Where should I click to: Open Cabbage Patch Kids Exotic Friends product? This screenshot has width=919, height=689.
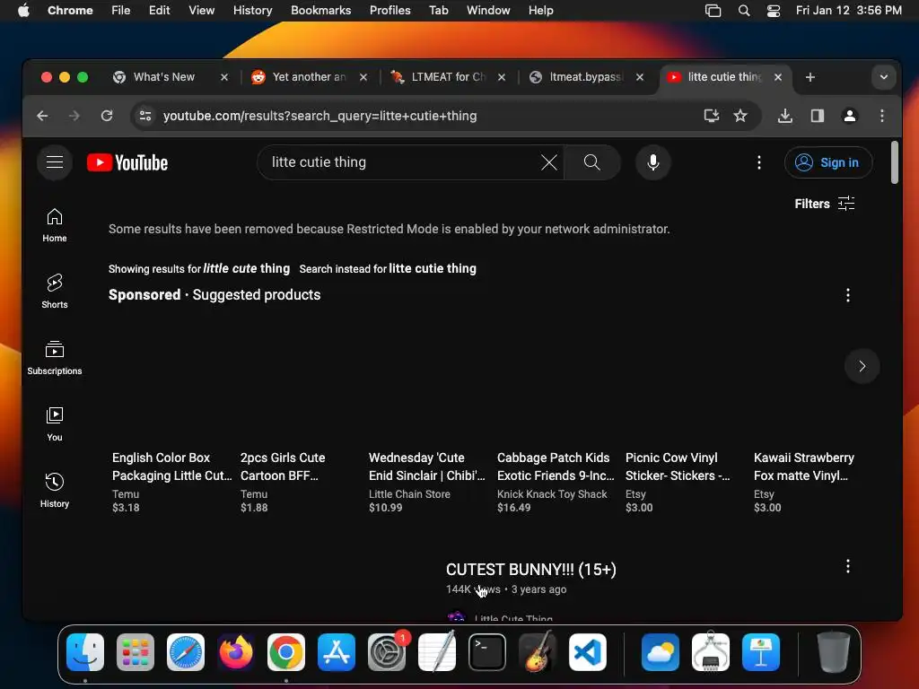click(x=556, y=467)
